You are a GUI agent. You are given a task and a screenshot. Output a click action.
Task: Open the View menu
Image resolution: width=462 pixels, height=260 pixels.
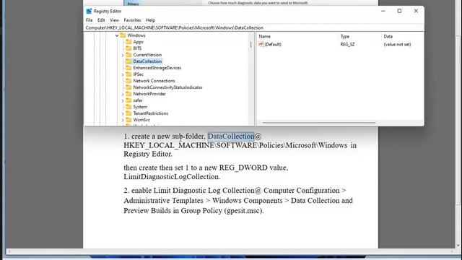coord(114,20)
